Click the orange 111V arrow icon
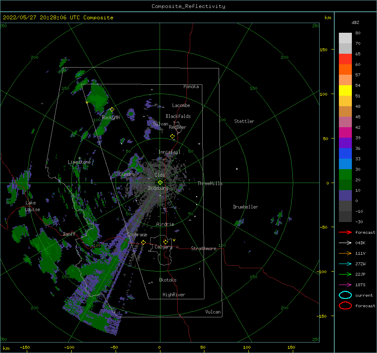The width and height of the screenshot is (377, 353). click(x=345, y=253)
